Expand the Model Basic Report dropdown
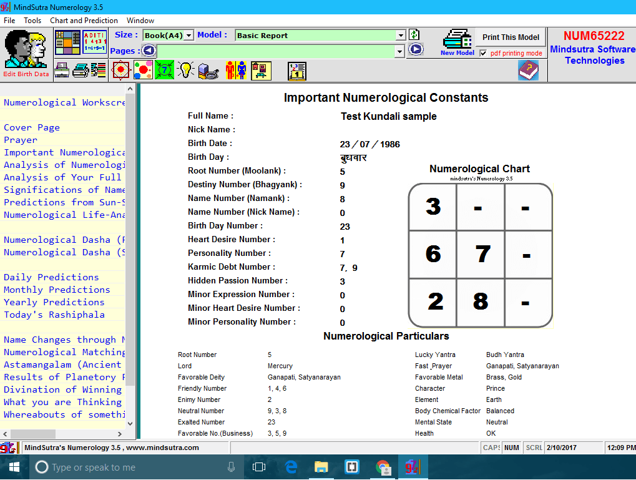This screenshot has width=636, height=480. 401,36
